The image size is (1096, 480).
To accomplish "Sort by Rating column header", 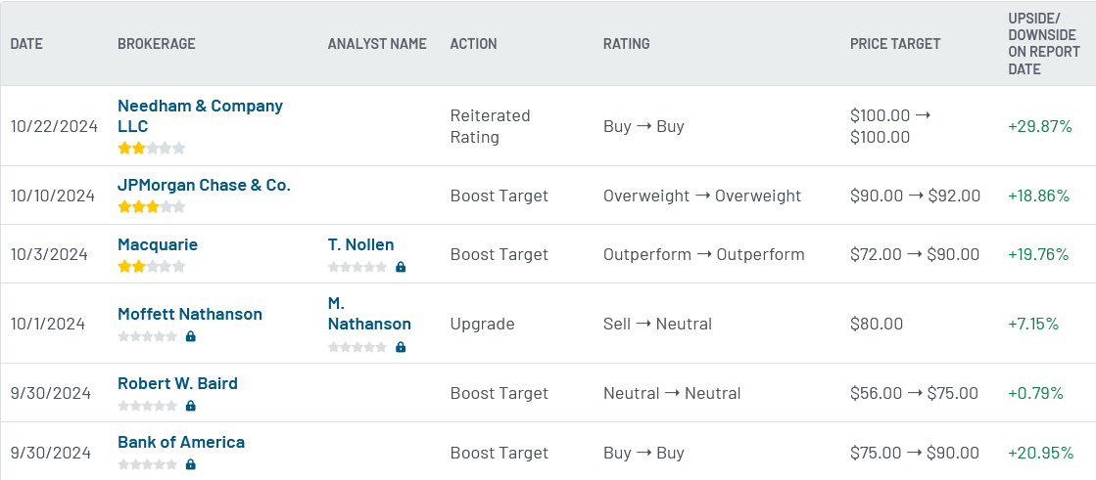I will coord(626,43).
